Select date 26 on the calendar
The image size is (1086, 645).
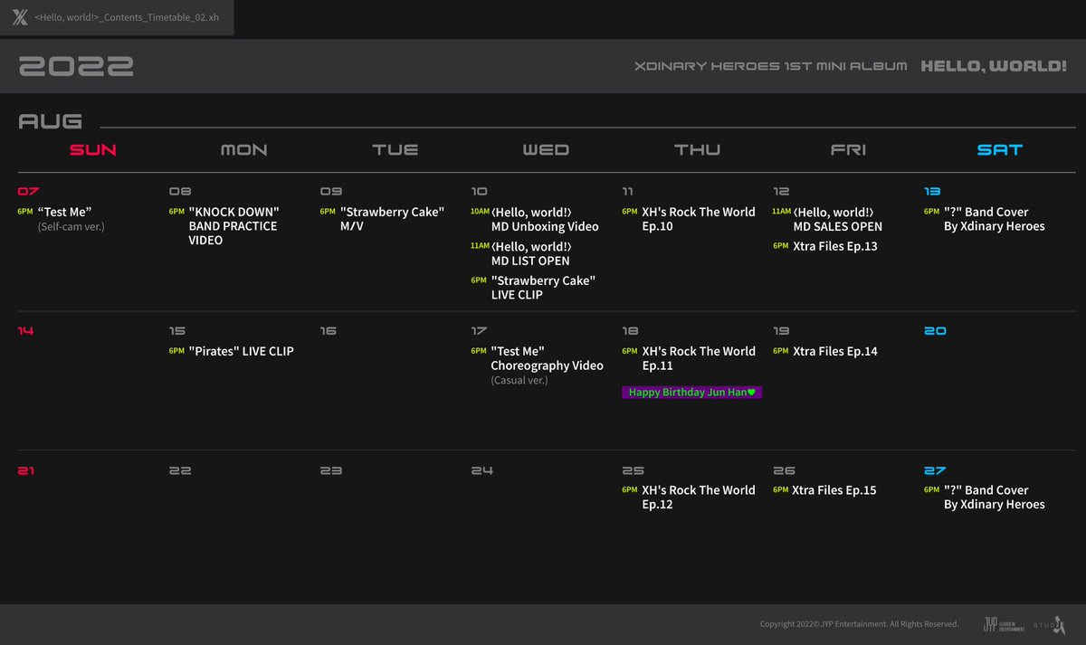coord(785,470)
